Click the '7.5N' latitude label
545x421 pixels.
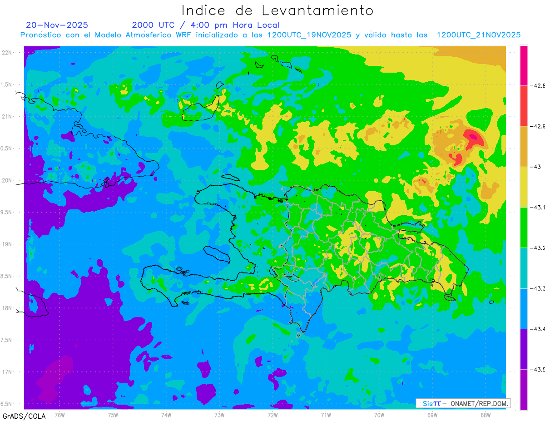click(x=7, y=340)
